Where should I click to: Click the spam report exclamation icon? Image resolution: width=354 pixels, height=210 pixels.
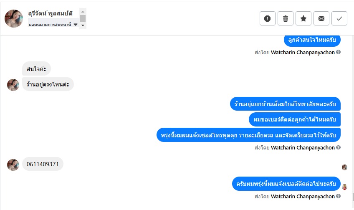tap(268, 18)
